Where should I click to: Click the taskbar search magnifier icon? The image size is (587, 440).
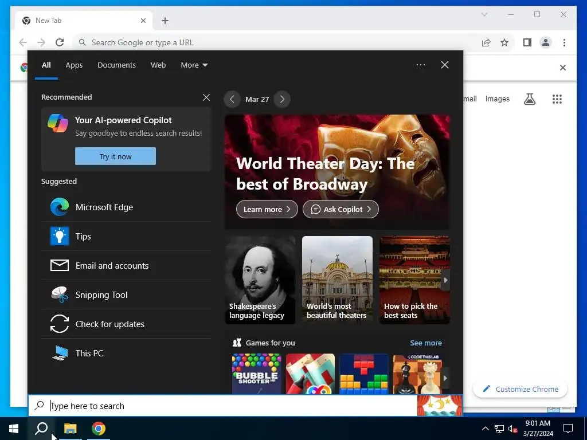(x=41, y=429)
